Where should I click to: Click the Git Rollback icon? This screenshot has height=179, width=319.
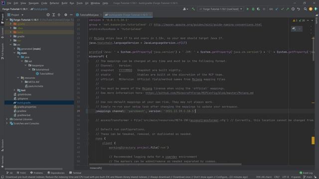299,9
